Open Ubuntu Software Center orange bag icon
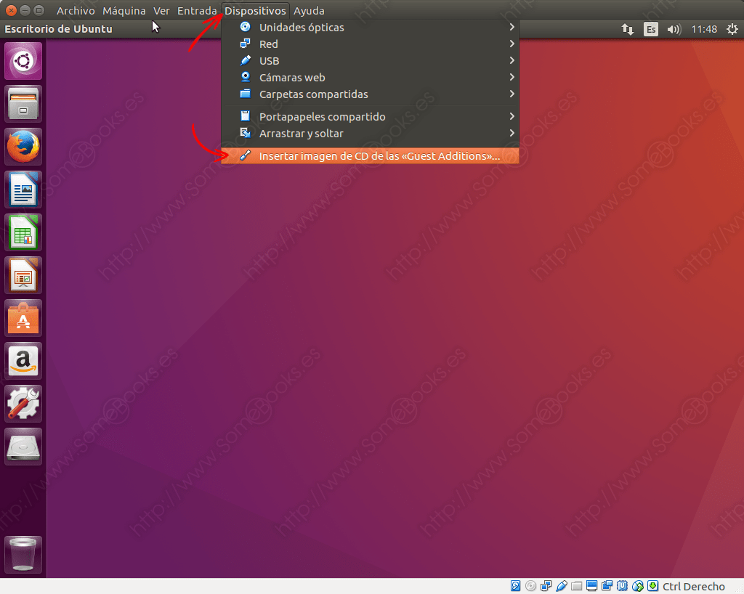Viewport: 744px width, 594px height. pyautogui.click(x=24, y=318)
